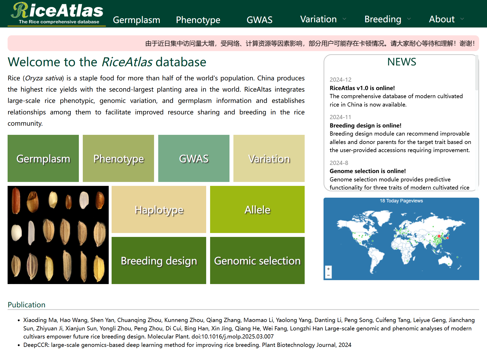The width and height of the screenshot is (487, 355).
Task: Open the Variation navigation menu
Action: 318,19
